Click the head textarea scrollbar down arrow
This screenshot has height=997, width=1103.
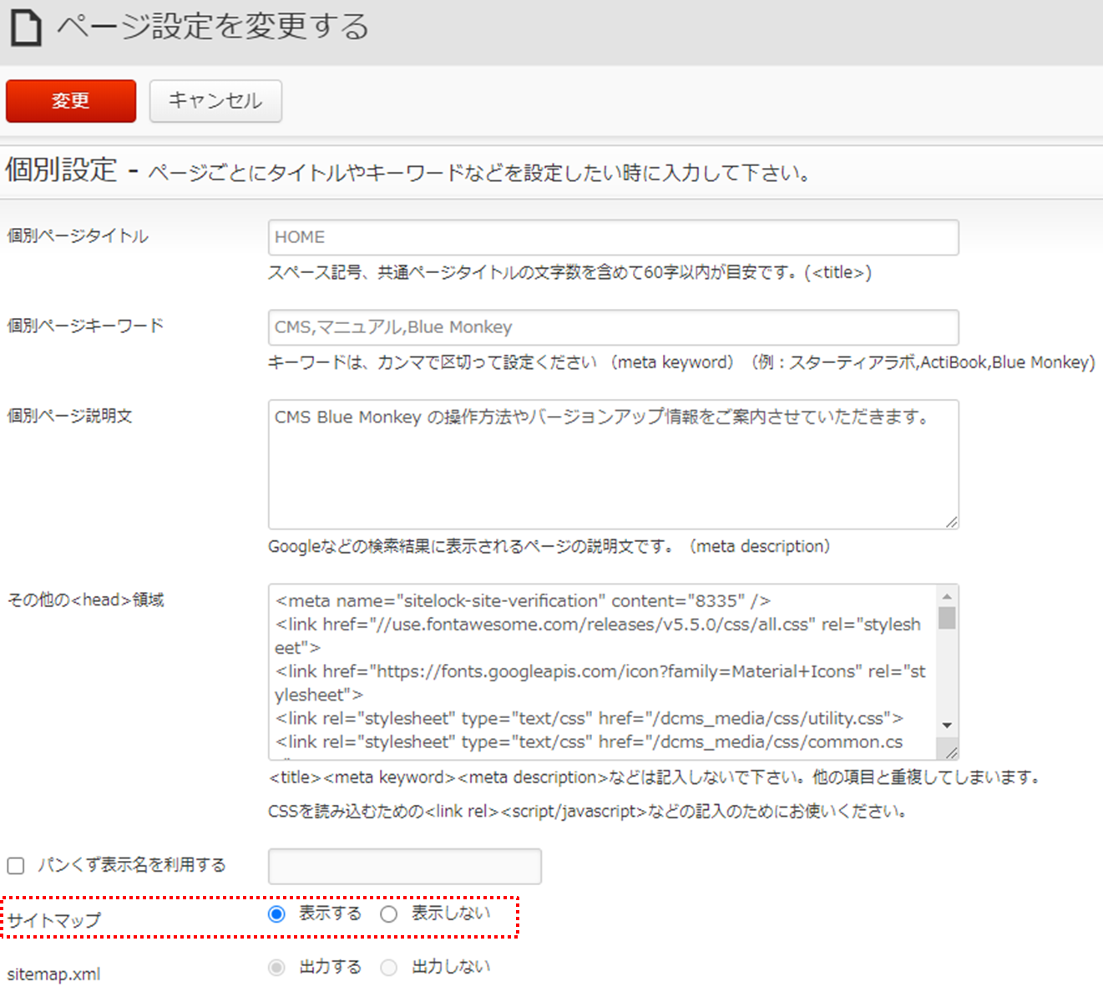(x=947, y=726)
